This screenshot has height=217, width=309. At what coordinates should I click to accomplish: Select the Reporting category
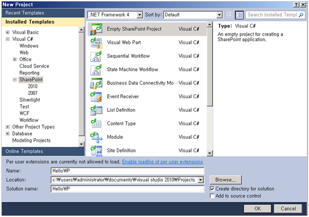coord(30,73)
